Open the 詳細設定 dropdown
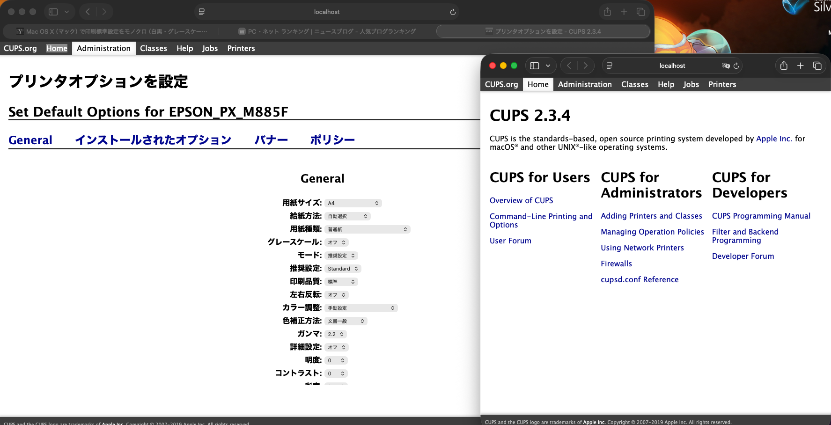831x425 pixels. [337, 347]
